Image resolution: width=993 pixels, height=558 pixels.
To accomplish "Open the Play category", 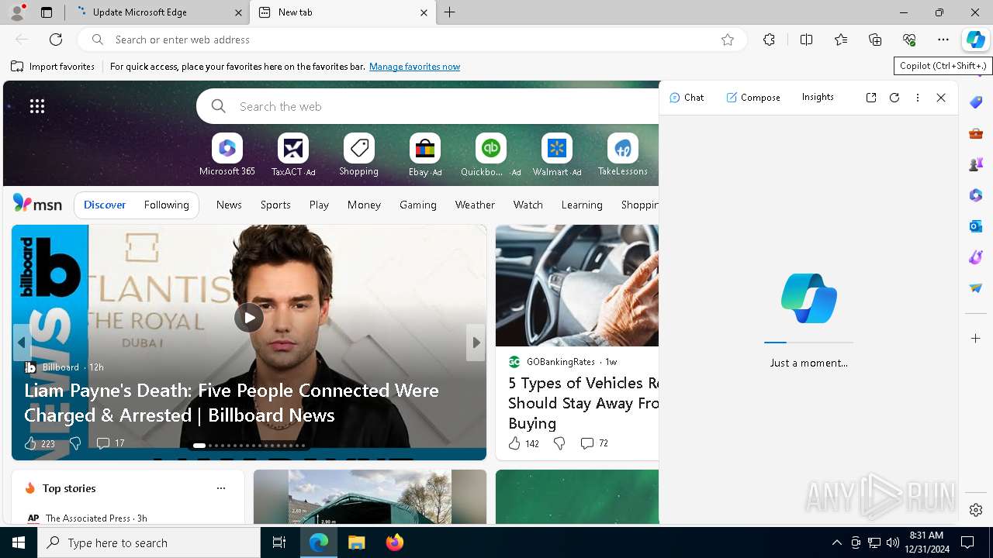I will pyautogui.click(x=319, y=205).
